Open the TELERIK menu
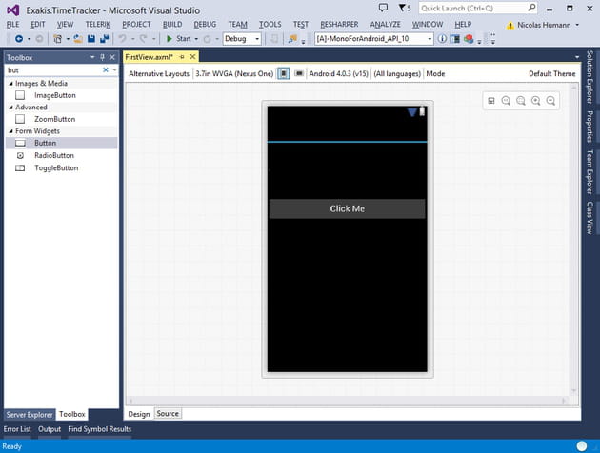 coord(98,25)
